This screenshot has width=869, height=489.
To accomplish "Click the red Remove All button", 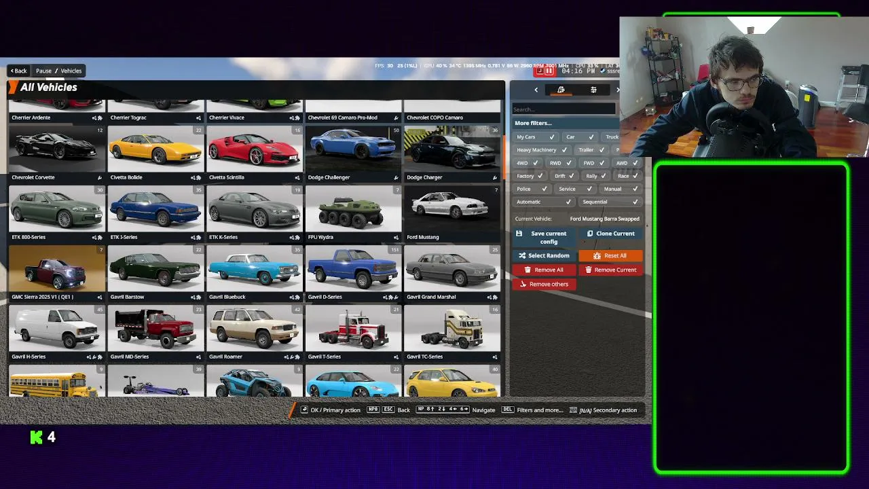I will tap(544, 270).
